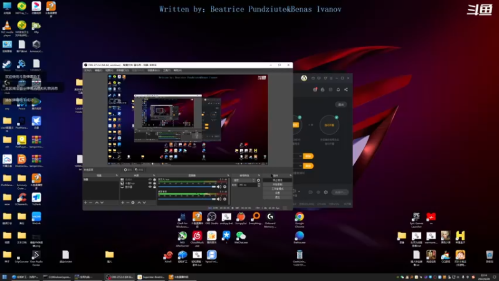Image resolution: width=499 pixels, height=281 pixels.
Task: Remove the selected scene with the minus icon
Action: 90,202
